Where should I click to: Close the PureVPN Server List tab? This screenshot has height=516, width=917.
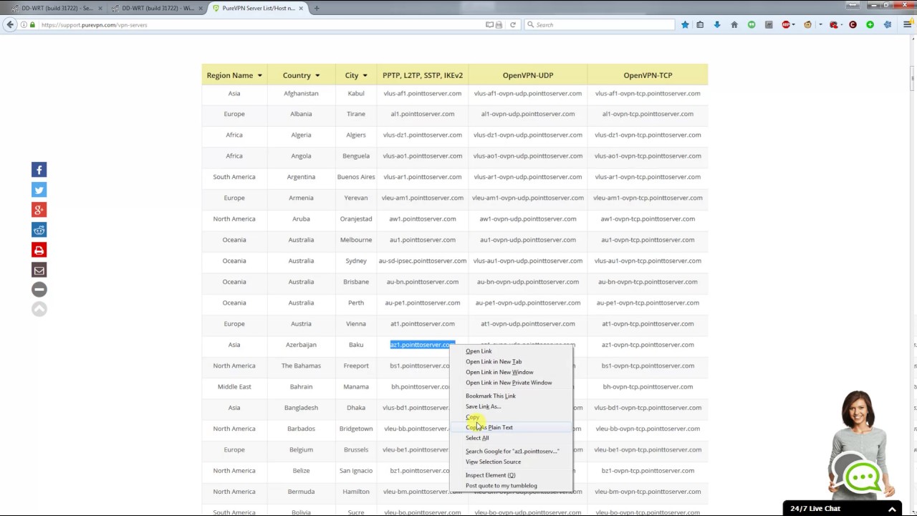coord(301,8)
